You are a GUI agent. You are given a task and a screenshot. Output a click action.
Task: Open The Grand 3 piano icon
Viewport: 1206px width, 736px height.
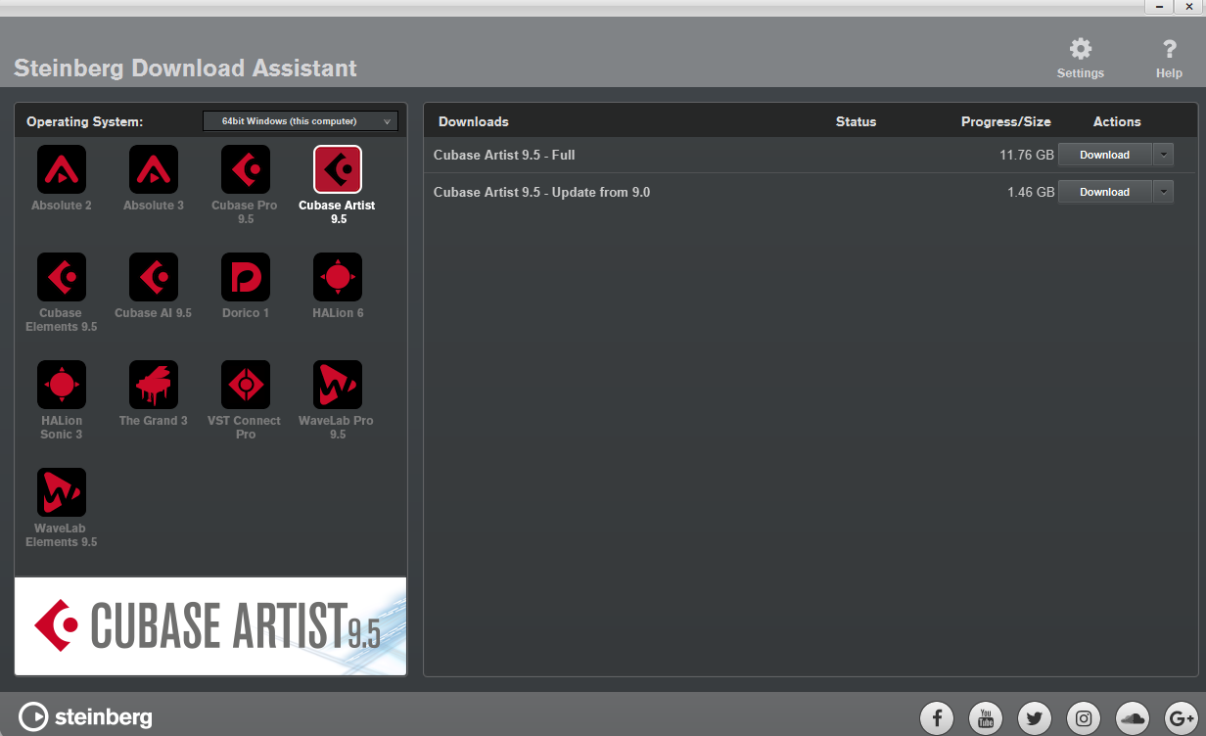coord(154,385)
